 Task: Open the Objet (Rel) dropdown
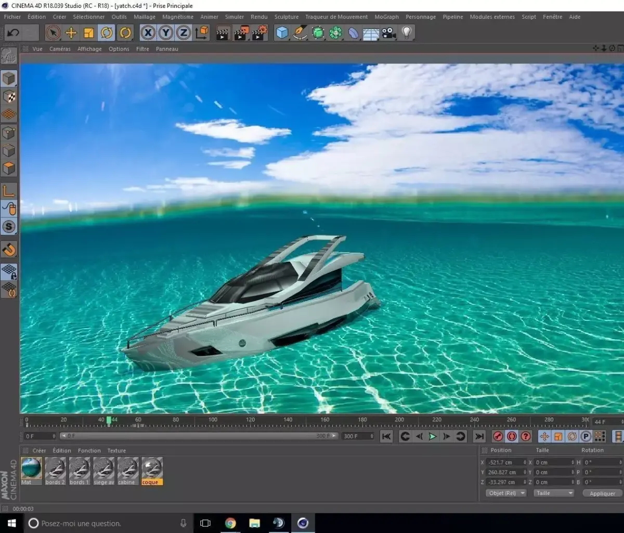[x=506, y=493]
